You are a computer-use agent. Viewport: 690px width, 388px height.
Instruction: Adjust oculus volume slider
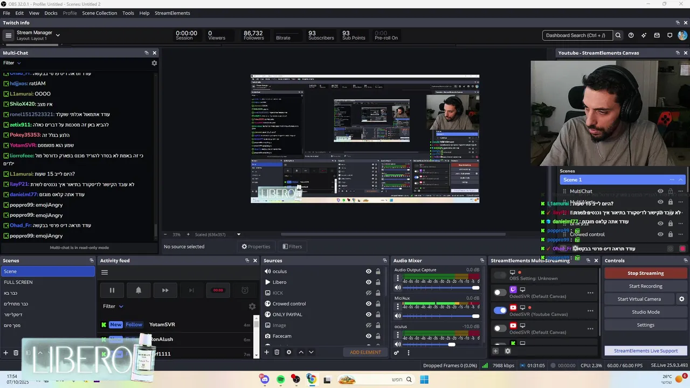click(x=440, y=344)
